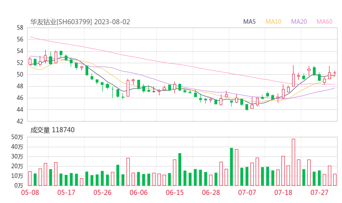342x203 pixels.
Task: Click the 10万 volume axis label
Action: pos(17,176)
